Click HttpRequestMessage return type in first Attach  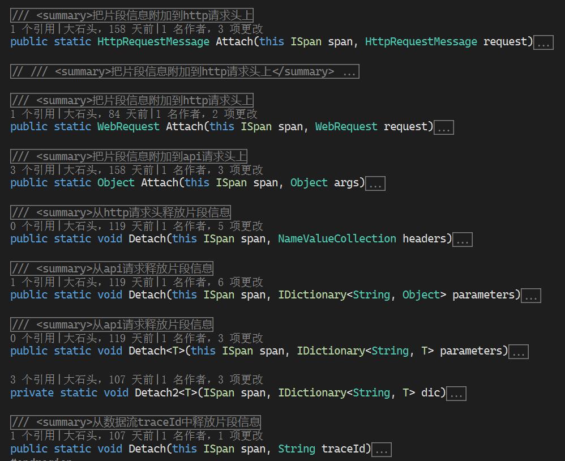[x=153, y=42]
